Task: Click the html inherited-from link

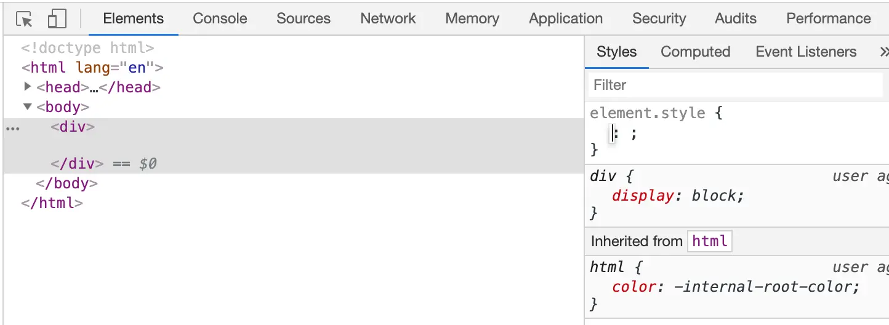Action: pyautogui.click(x=709, y=241)
